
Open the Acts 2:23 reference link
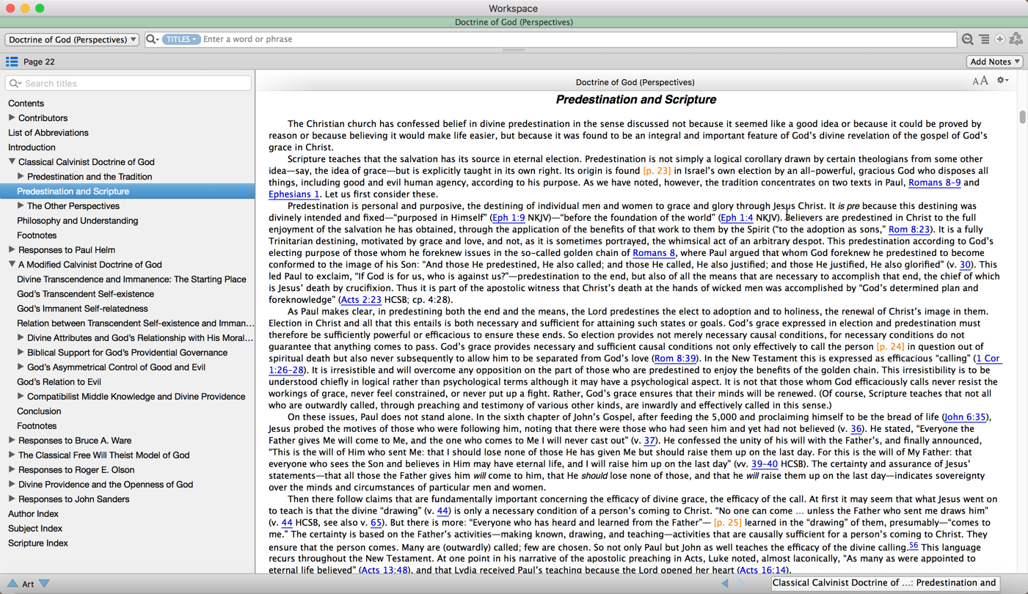coord(360,300)
